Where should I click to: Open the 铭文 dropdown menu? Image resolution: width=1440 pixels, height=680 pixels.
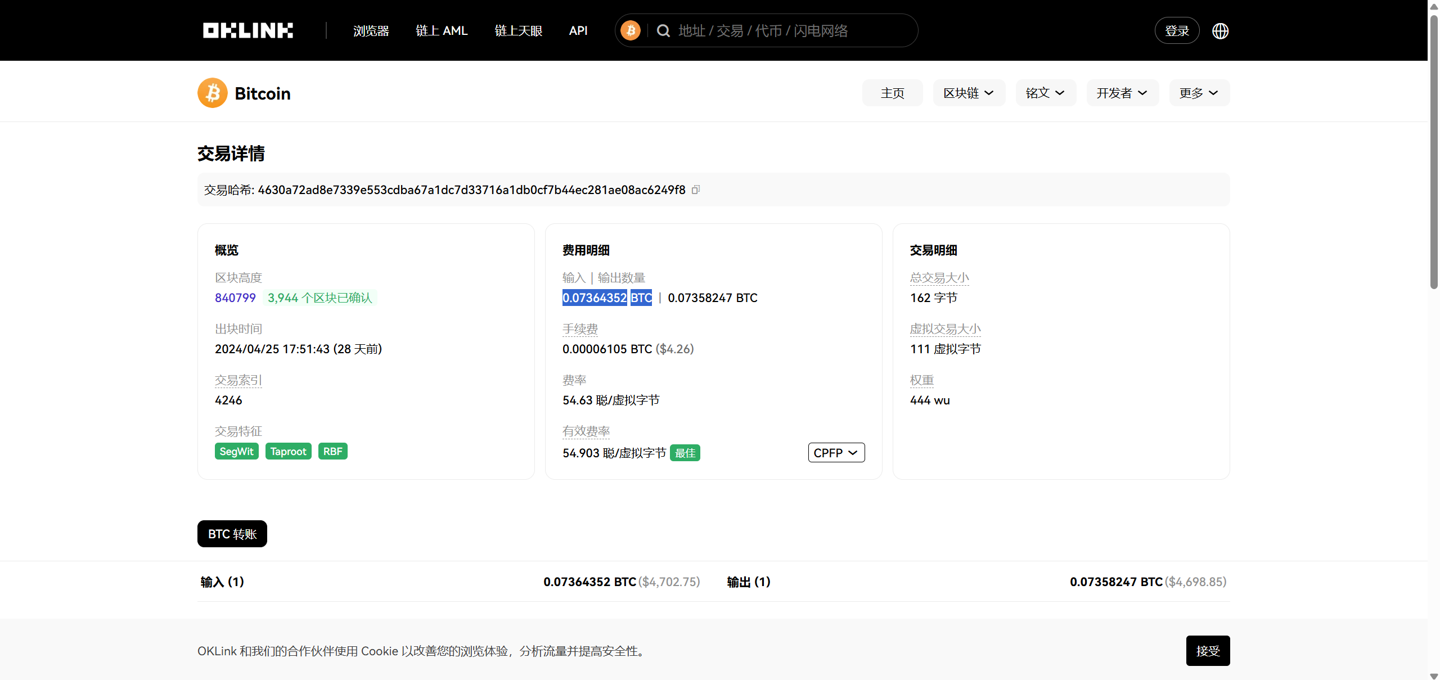(x=1045, y=93)
